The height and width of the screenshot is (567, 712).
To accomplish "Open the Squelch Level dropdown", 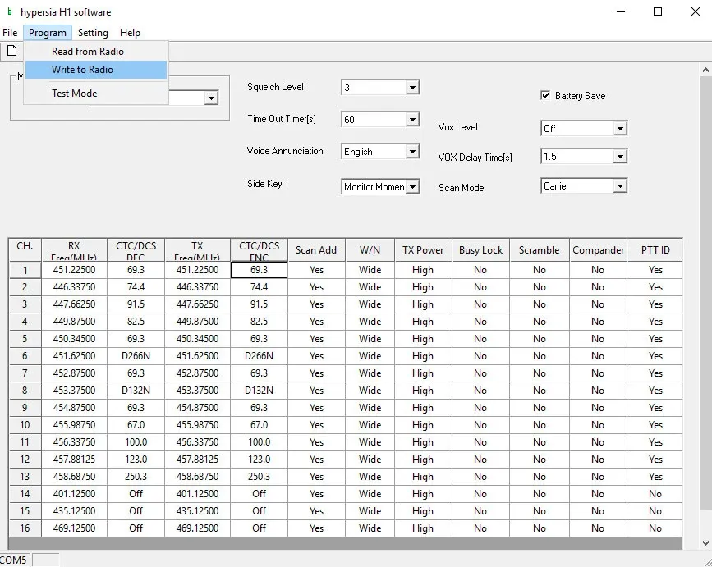I will pyautogui.click(x=412, y=88).
